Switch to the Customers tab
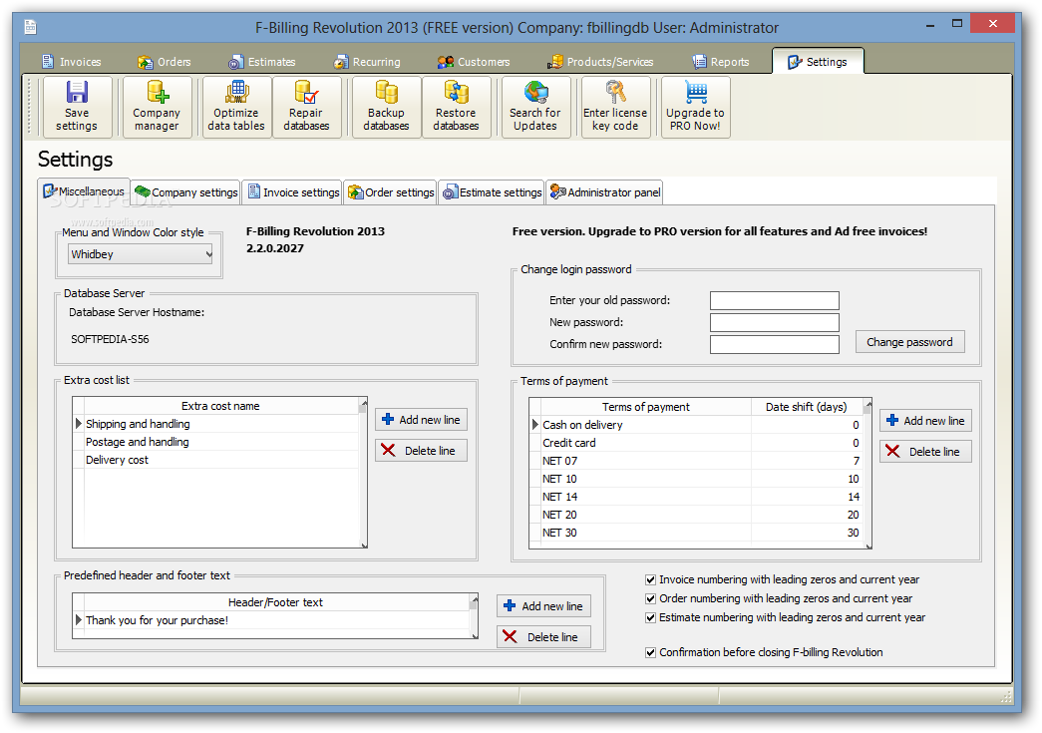 pyautogui.click(x=474, y=62)
